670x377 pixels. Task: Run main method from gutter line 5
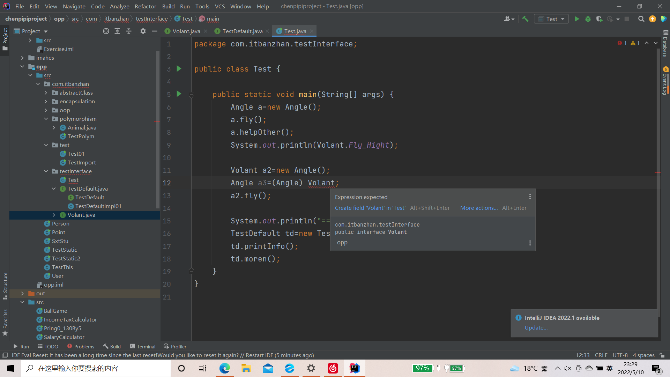pos(179,94)
